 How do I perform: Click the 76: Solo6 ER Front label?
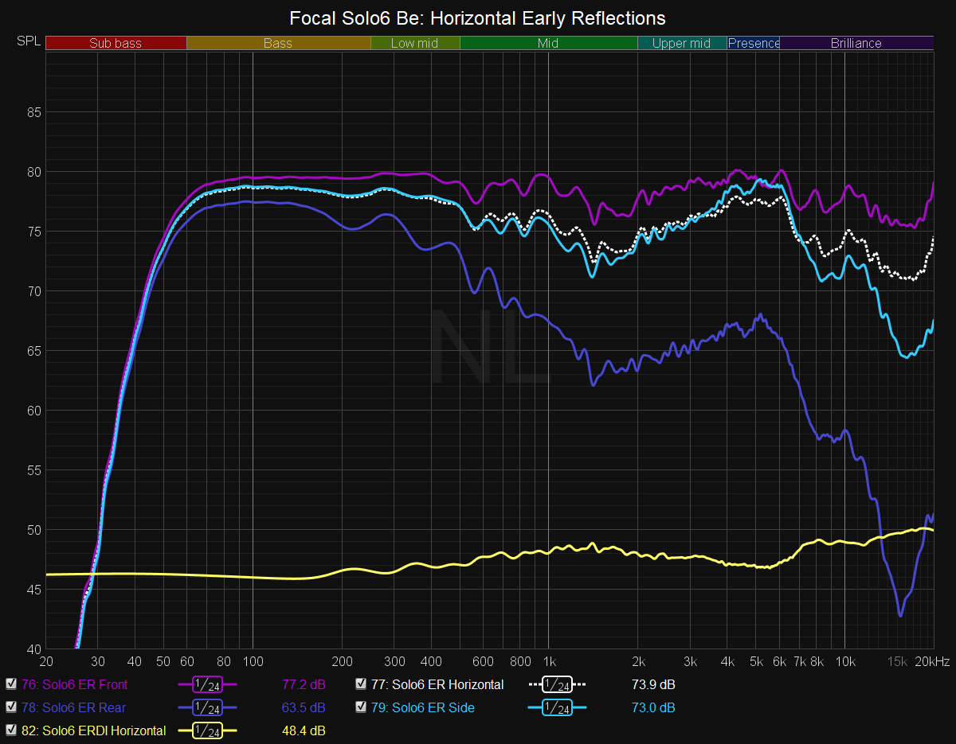(74, 684)
